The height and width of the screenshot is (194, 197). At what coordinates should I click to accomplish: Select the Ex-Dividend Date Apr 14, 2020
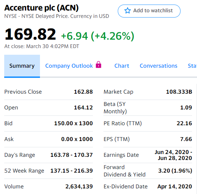(175, 186)
